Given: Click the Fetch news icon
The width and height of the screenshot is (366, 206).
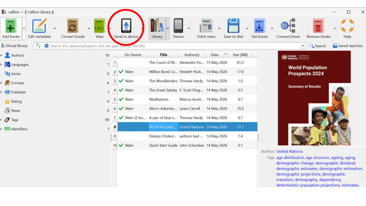Looking at the screenshot, I should point(206,26).
